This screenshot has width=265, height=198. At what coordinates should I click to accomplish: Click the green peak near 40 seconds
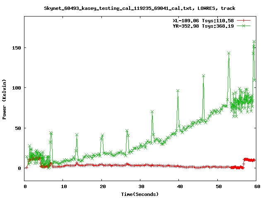coord(178,91)
